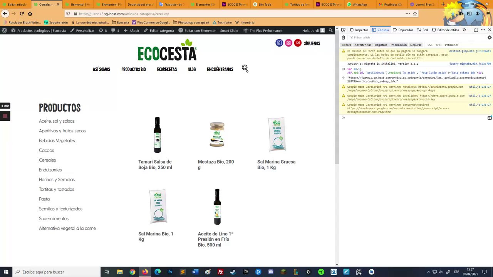Screen dimensions: 493x277
Task: Open Windows Start menu
Action: (x=6, y=272)
